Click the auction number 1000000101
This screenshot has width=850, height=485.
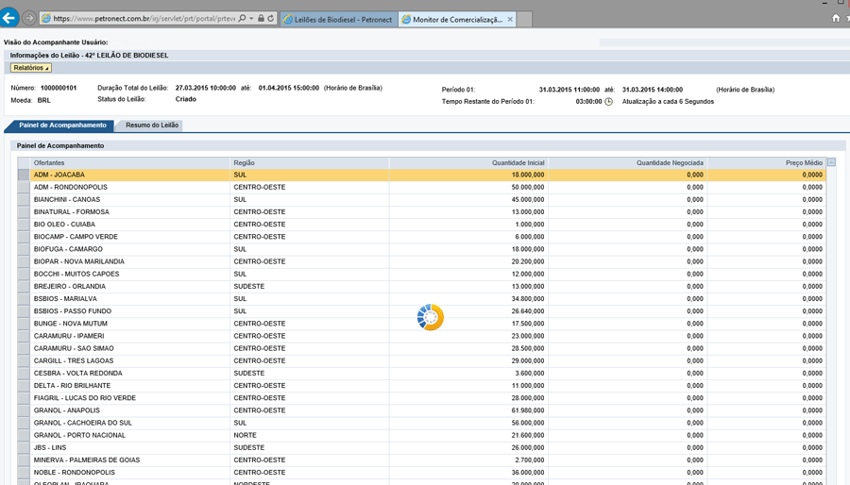pyautogui.click(x=59, y=88)
